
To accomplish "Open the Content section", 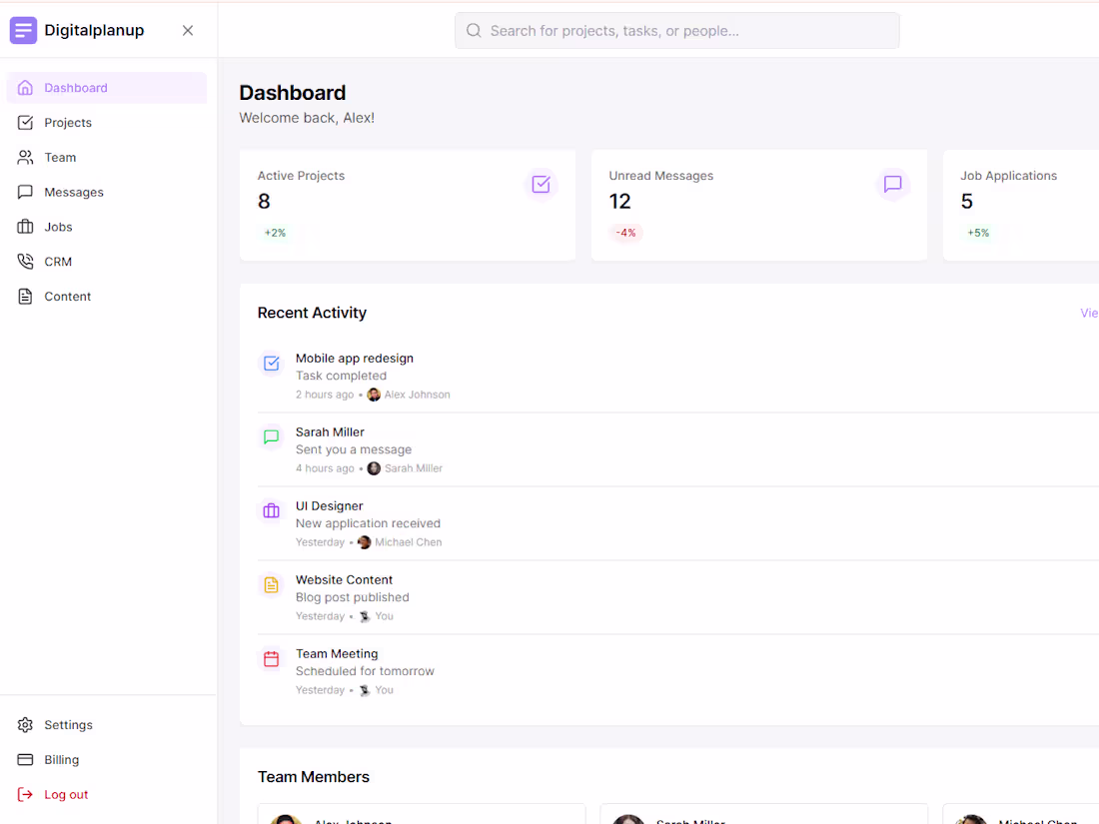I will coord(107,297).
